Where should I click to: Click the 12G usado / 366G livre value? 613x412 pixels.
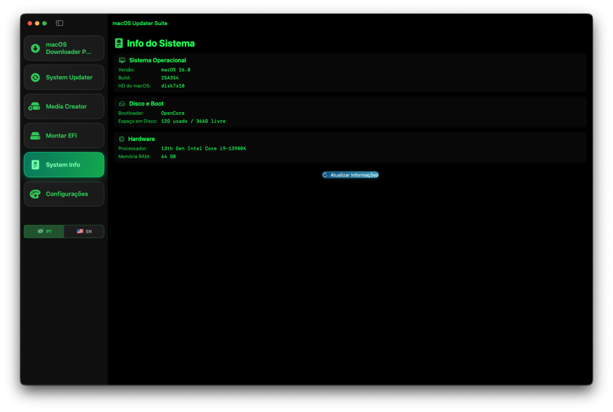(193, 121)
